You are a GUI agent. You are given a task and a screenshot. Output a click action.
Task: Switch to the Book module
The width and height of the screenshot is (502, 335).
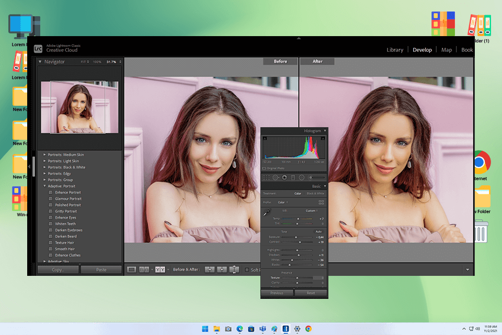(x=467, y=50)
